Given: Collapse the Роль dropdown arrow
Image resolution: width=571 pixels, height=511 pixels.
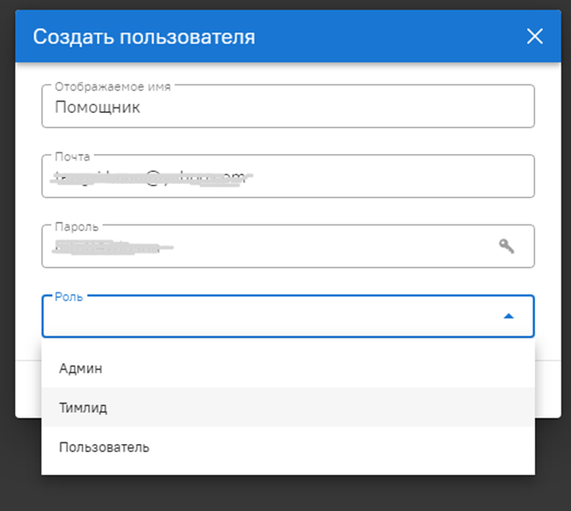Looking at the screenshot, I should point(508,315).
